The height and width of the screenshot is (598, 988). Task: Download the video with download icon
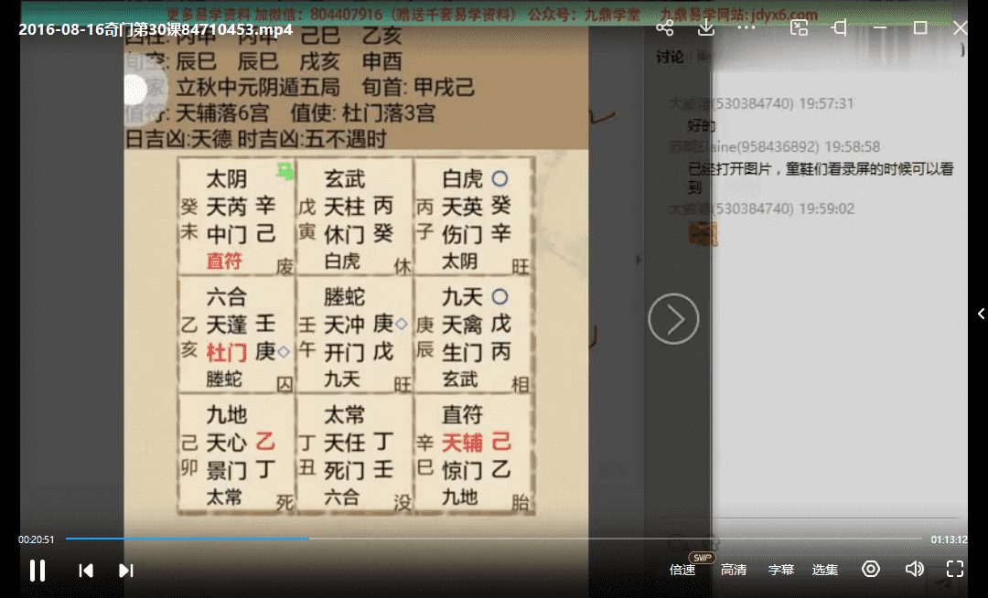point(705,27)
